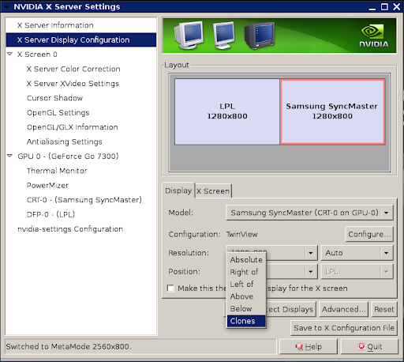The image size is (404, 362).
Task: Open Antialiasing Settings page
Action: pos(65,141)
